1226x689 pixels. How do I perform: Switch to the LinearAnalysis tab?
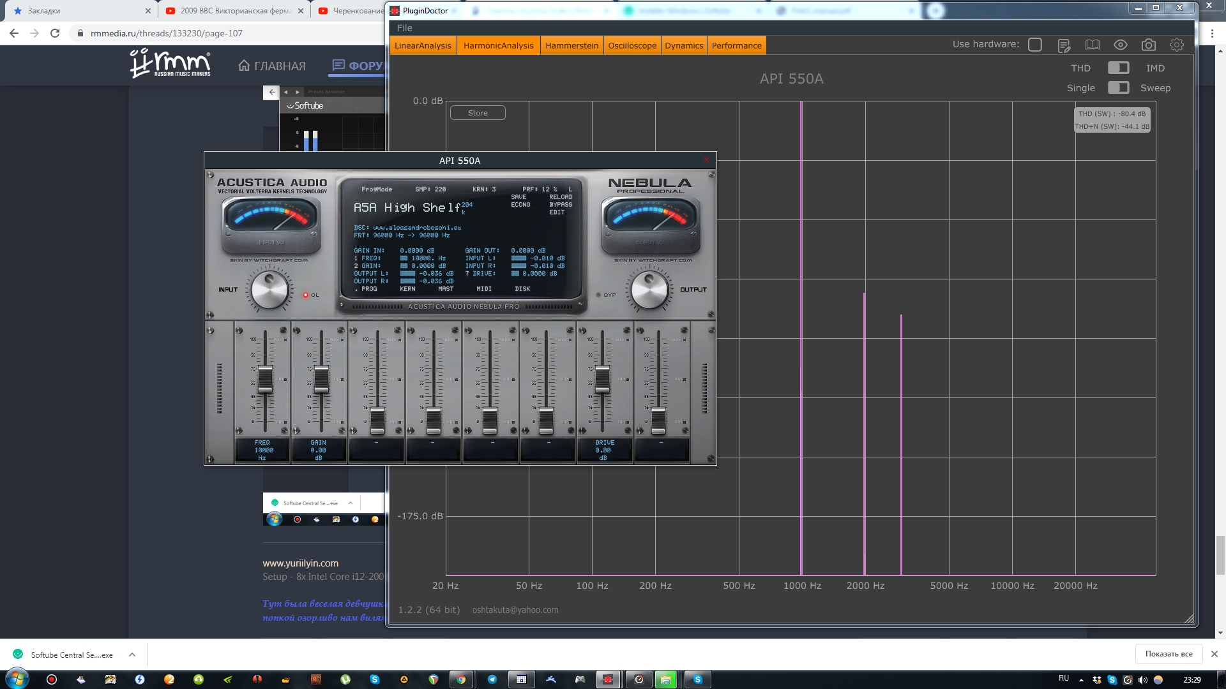(x=423, y=45)
